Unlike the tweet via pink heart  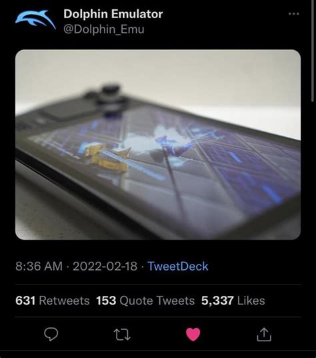click(x=193, y=335)
